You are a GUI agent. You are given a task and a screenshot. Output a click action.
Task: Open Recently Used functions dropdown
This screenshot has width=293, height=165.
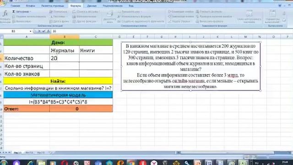[x=29, y=16]
